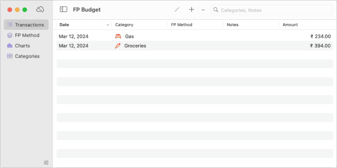Add a new transaction with plus icon
Viewport: 337px width, 168px height.
click(191, 9)
